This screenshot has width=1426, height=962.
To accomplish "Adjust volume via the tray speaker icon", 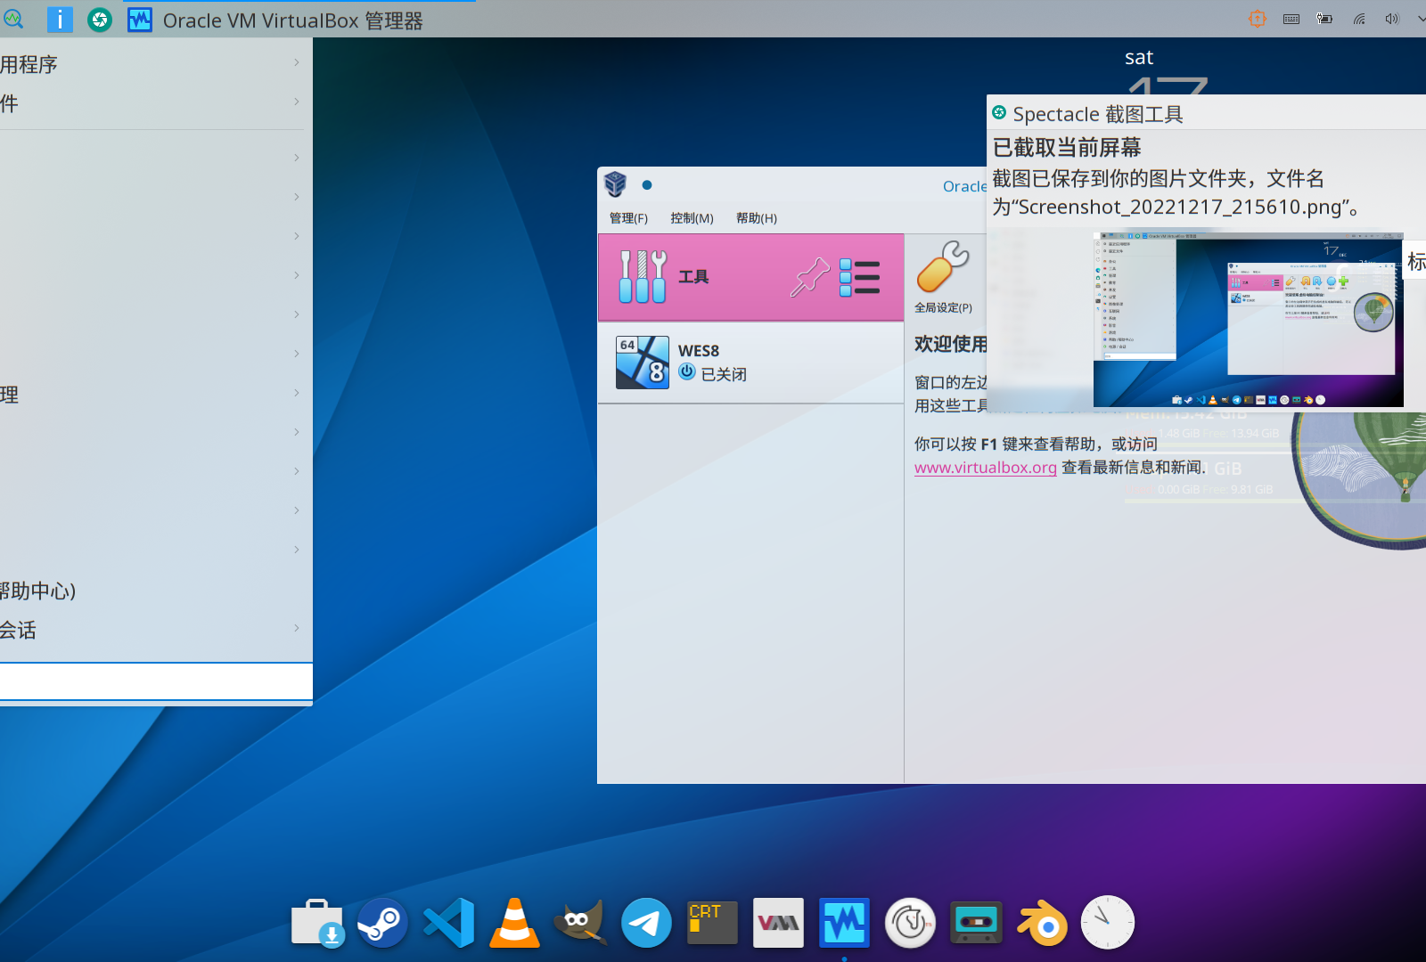I will coord(1390,19).
